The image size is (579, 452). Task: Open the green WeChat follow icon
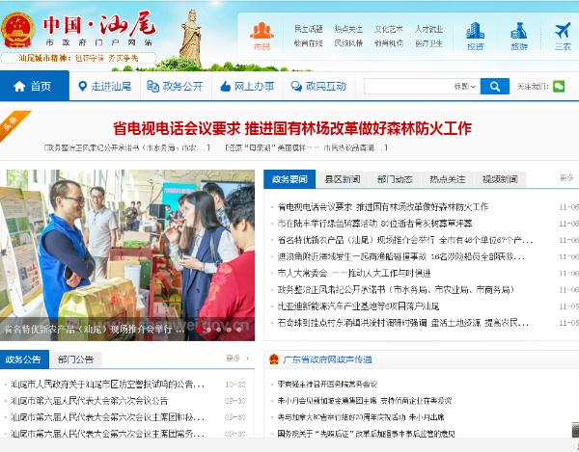[x=559, y=87]
